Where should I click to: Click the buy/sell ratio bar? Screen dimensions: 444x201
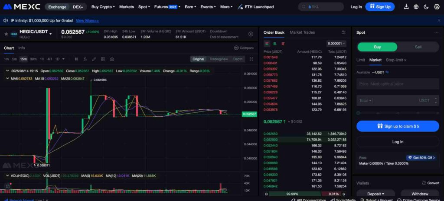point(305,194)
